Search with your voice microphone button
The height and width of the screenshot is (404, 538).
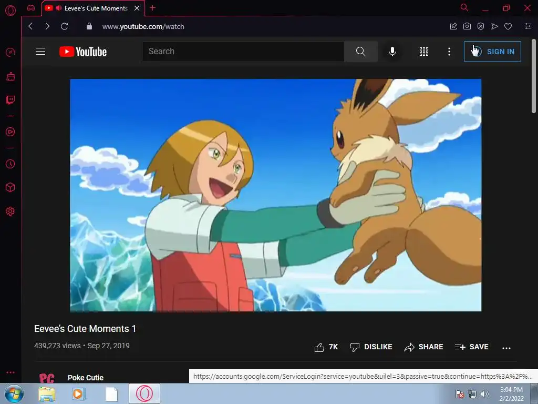392,52
